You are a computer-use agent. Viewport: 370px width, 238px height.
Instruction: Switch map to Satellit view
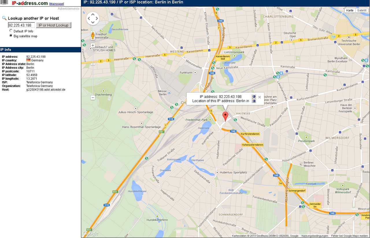[362, 10]
